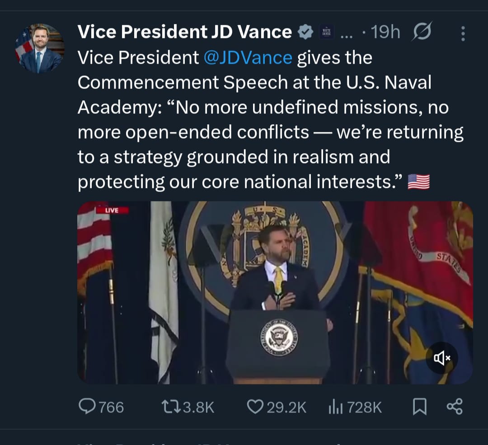Image resolution: width=488 pixels, height=445 pixels.
Task: Ask Grok about this post
Action: pyautogui.click(x=422, y=32)
